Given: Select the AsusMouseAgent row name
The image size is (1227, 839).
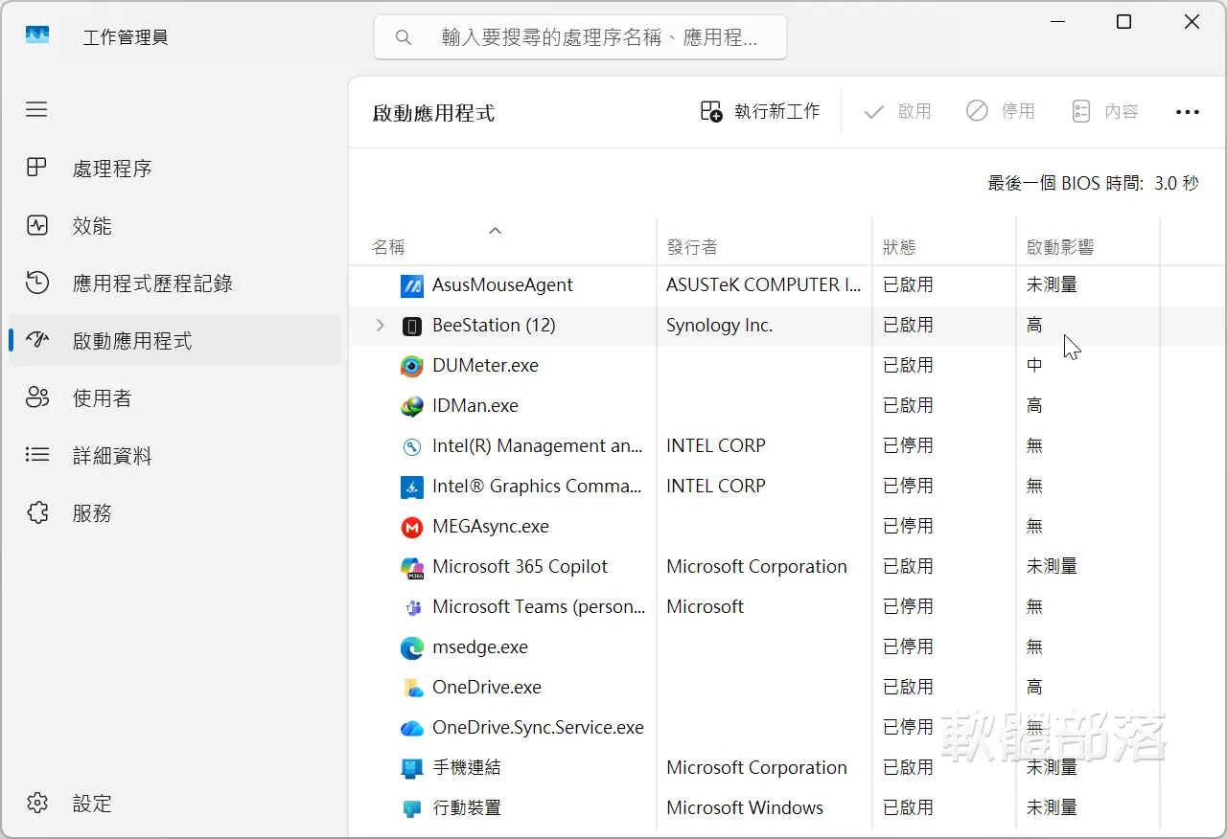Looking at the screenshot, I should [x=502, y=285].
